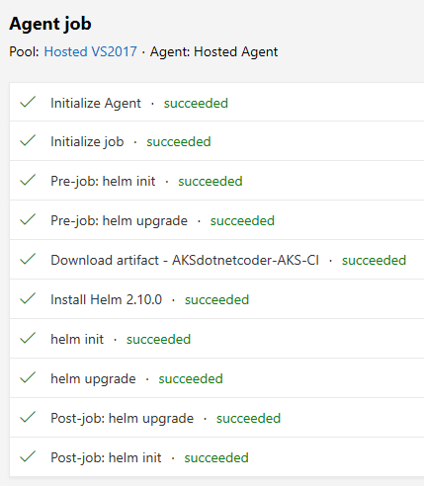The image size is (424, 486).
Task: Click the checkmark icon beside Download artifact step
Action: pyautogui.click(x=28, y=259)
